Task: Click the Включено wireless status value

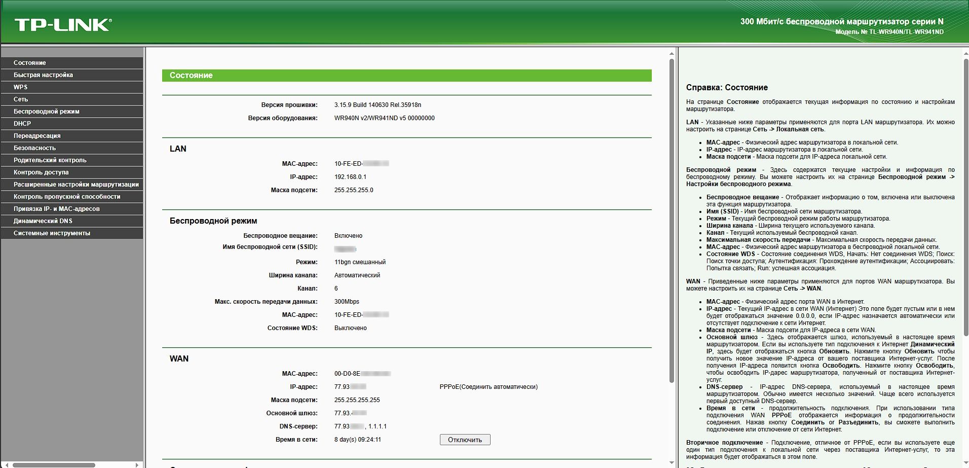Action: point(348,236)
